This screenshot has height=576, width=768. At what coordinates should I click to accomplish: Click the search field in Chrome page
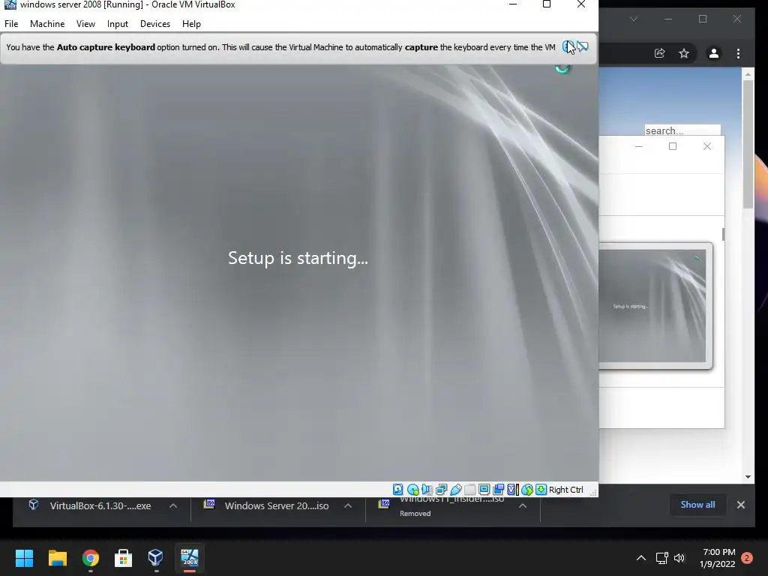pyautogui.click(x=682, y=130)
